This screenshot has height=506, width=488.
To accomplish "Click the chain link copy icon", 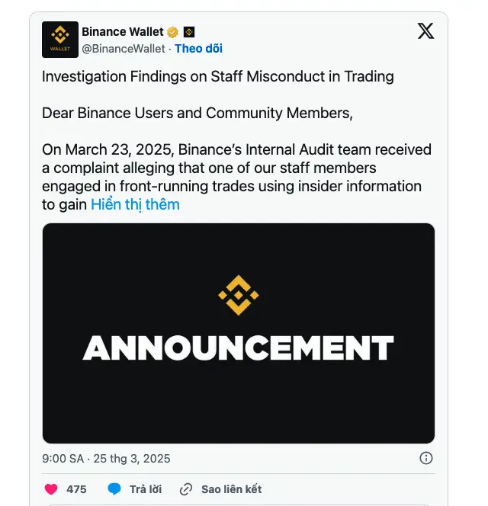I will 185,488.
